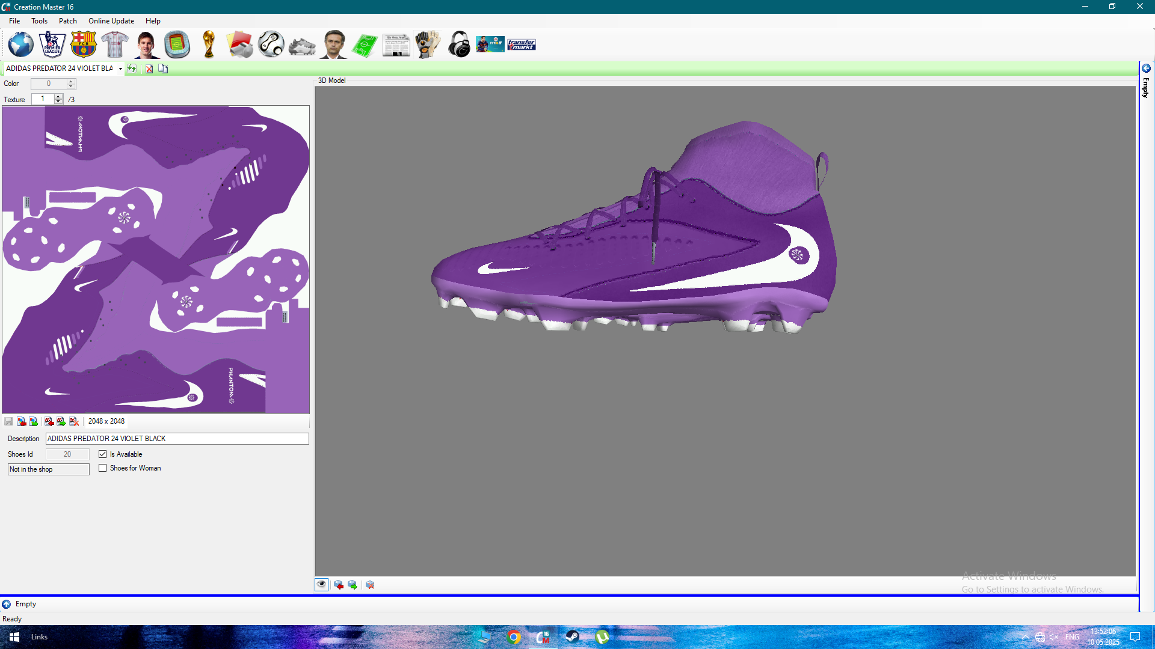Click import texture icon with red arrow
Viewport: 1155px width, 649px height.
coord(21,421)
